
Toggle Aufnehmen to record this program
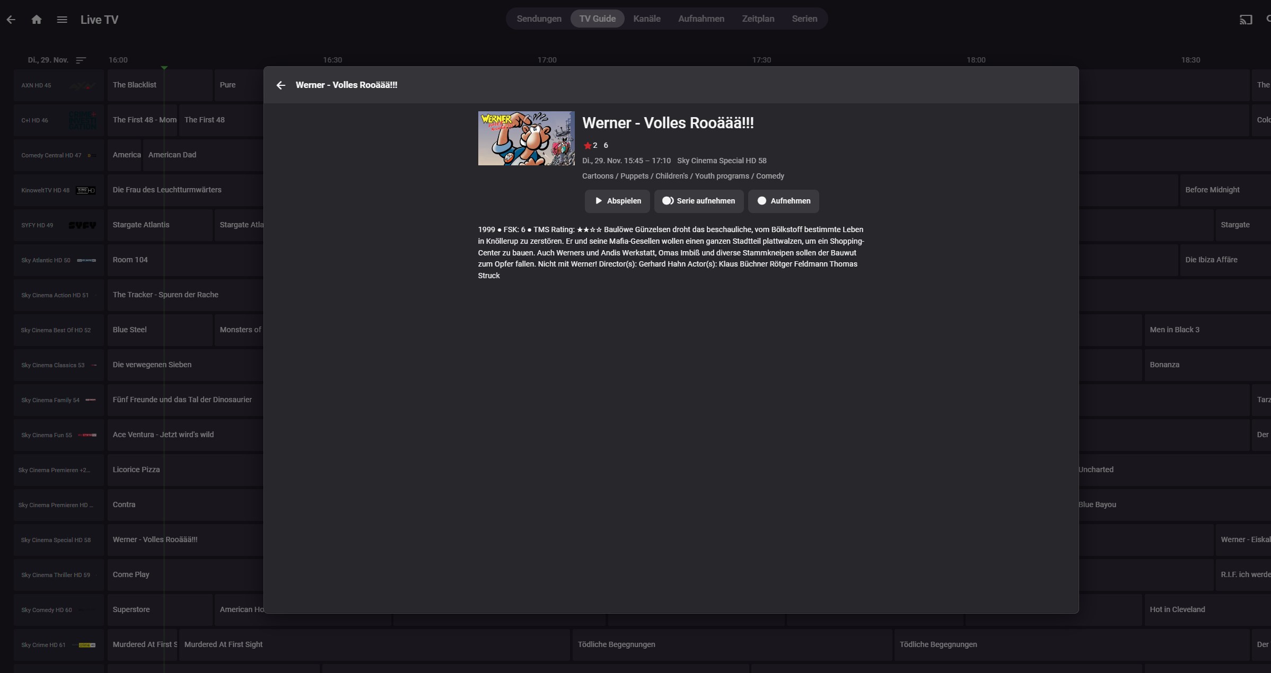(783, 201)
